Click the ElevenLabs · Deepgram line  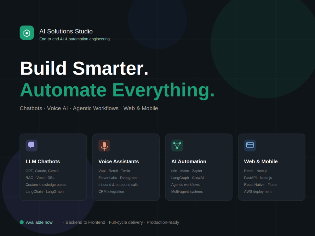[117, 178]
